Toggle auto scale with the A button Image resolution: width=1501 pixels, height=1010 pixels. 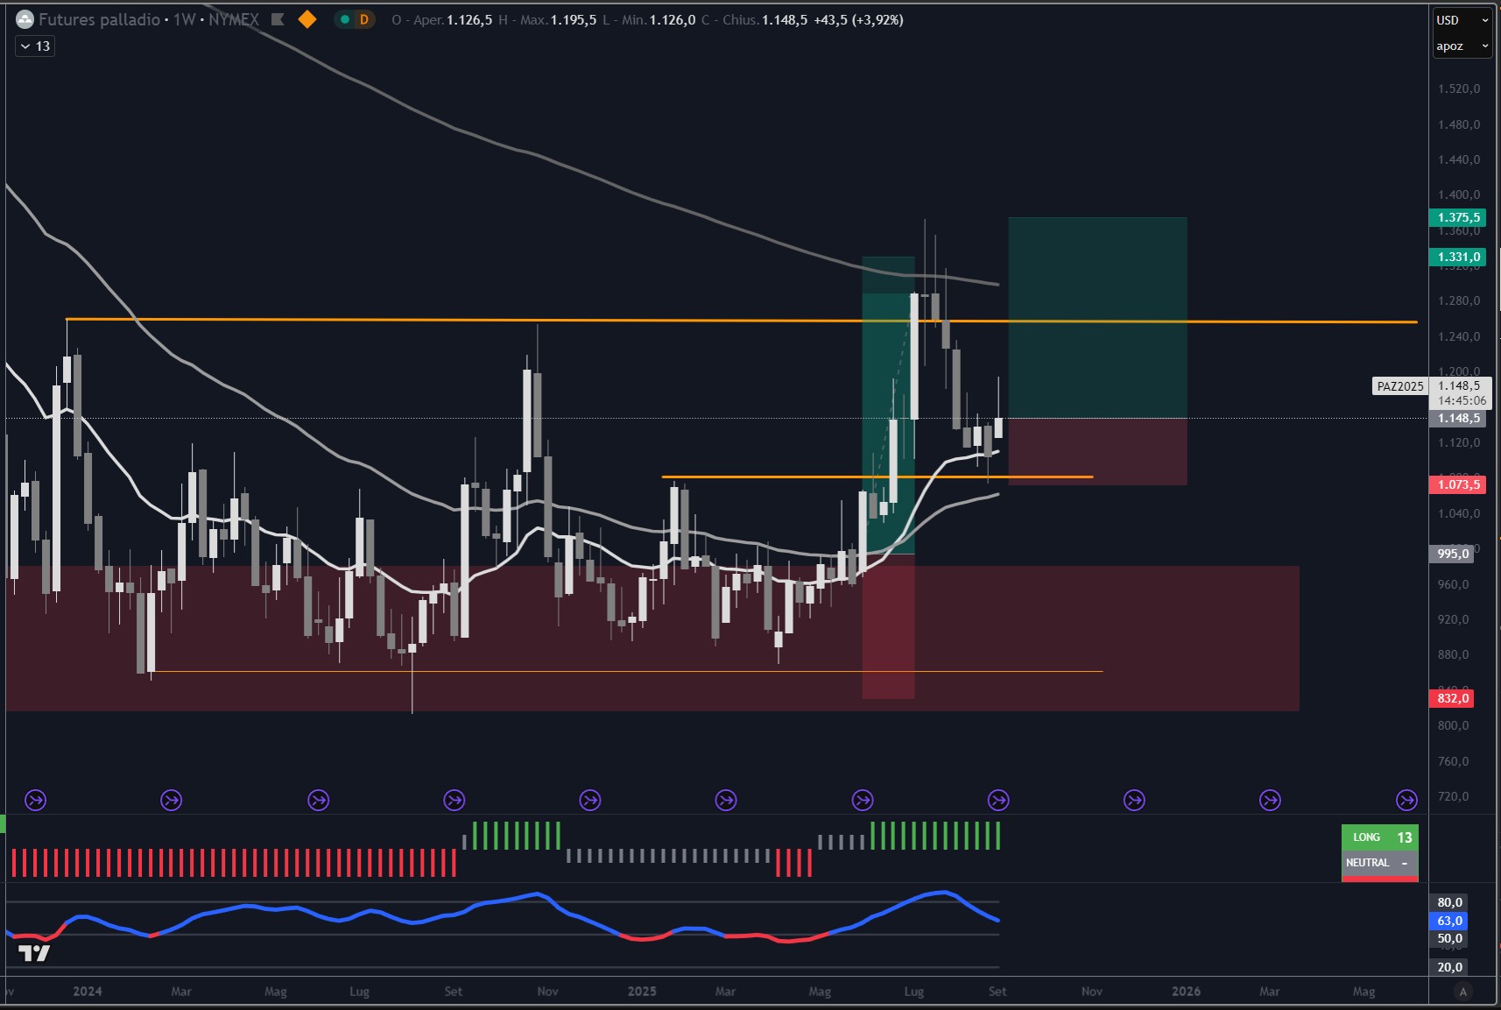[1462, 992]
